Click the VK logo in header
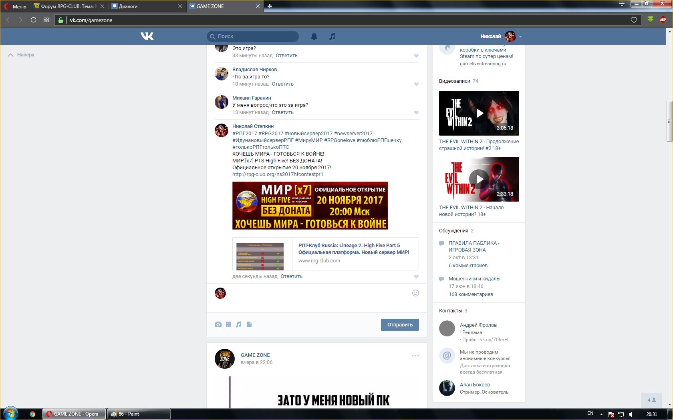The width and height of the screenshot is (673, 420). (x=147, y=36)
